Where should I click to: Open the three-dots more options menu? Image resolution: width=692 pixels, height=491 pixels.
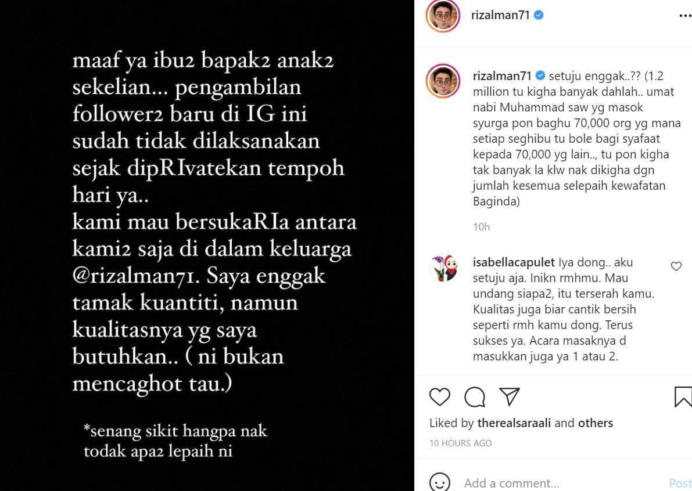pyautogui.click(x=685, y=16)
